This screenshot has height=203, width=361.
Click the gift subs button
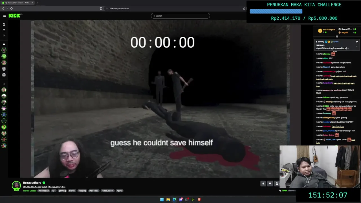[x=277, y=184]
